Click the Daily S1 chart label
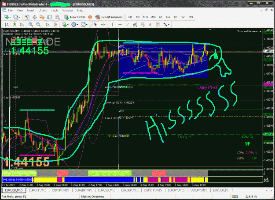Image resolution: width=275 pixels, height=200 pixels. coord(186,136)
